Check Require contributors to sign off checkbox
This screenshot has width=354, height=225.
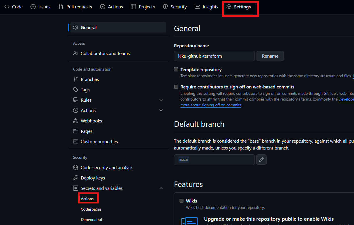[176, 87]
